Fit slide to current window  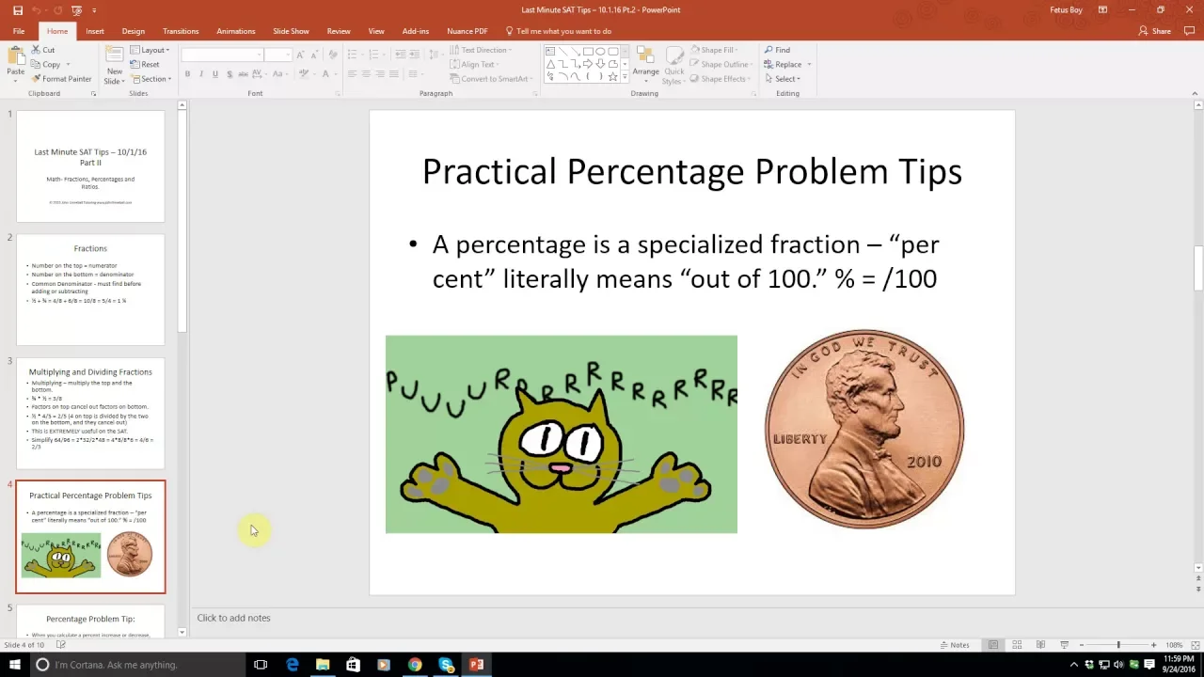point(1194,645)
